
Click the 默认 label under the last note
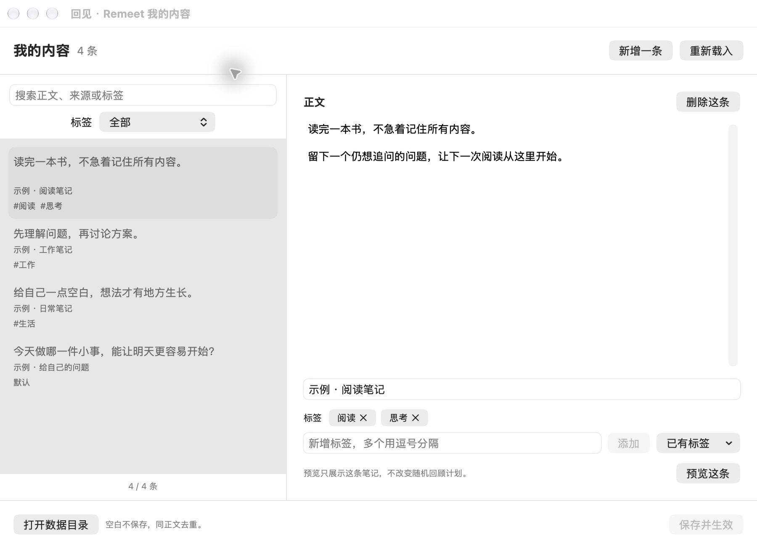pyautogui.click(x=21, y=382)
